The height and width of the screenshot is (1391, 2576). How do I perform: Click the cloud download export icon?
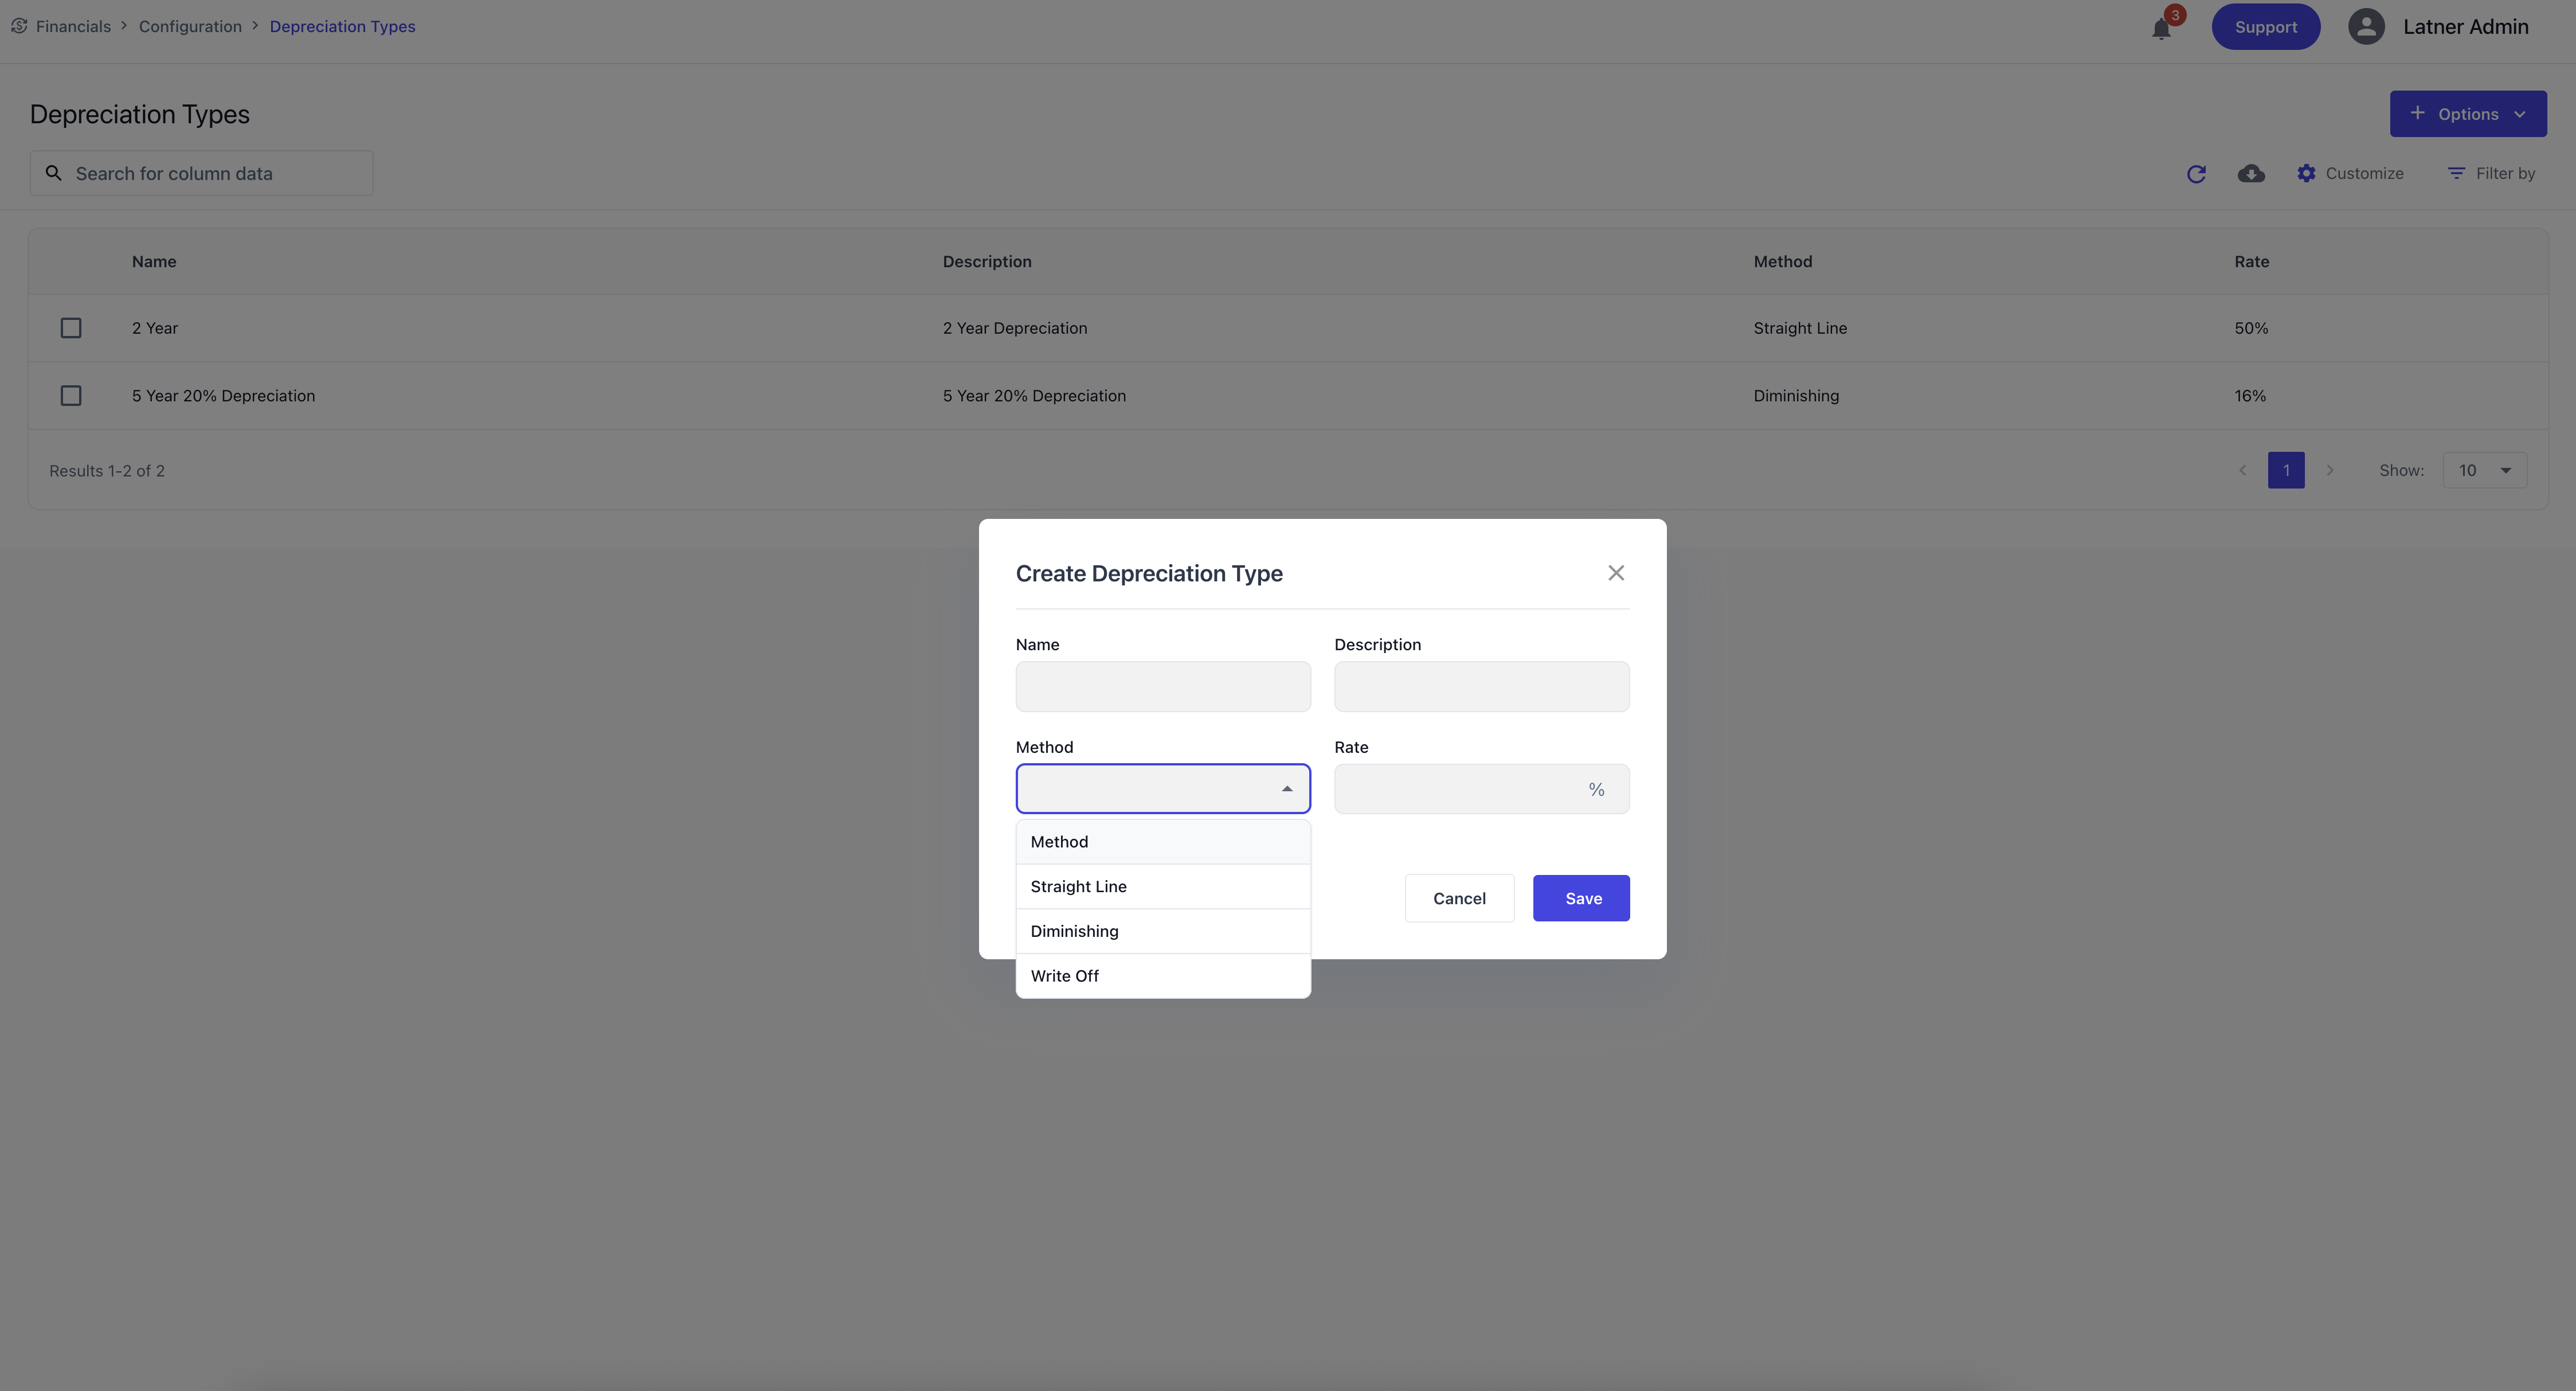coord(2251,174)
